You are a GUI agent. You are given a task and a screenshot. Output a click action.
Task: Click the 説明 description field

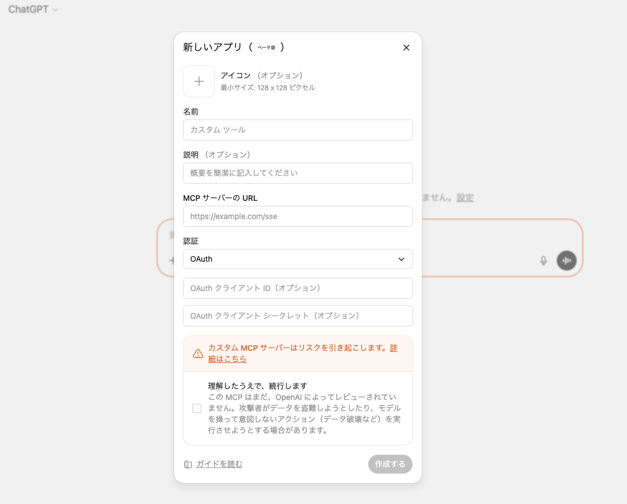[x=298, y=173]
